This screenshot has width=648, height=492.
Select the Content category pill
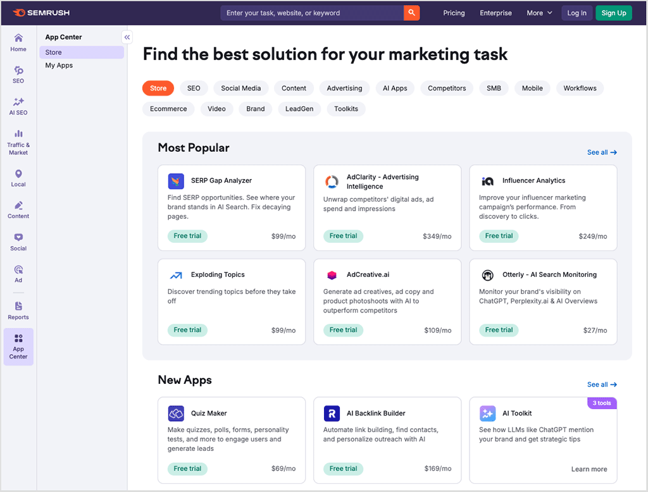[x=294, y=89]
